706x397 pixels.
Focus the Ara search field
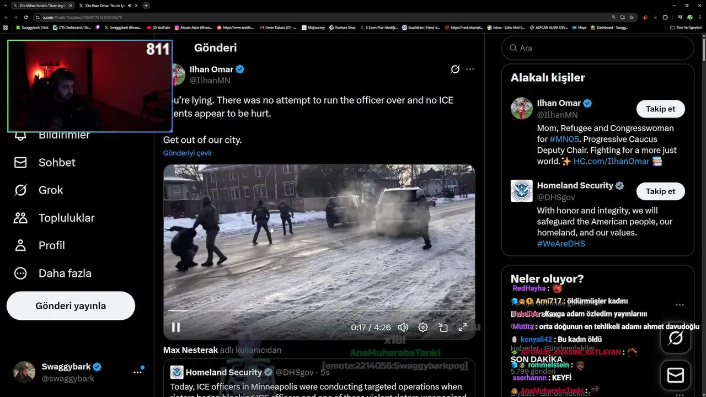click(x=598, y=48)
